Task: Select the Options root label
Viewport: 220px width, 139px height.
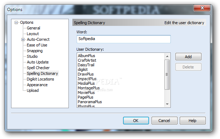Action: click(27, 22)
